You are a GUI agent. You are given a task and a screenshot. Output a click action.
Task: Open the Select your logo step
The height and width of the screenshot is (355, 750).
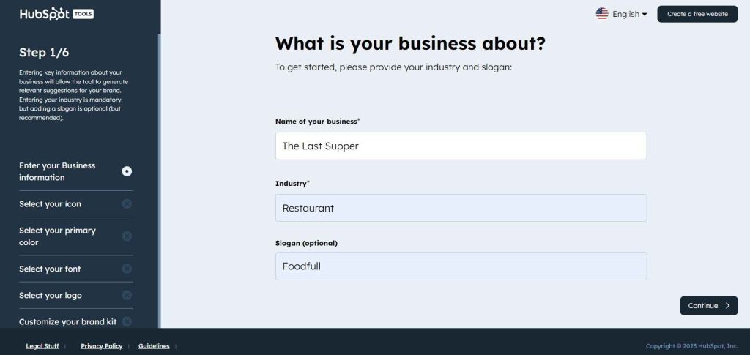pos(51,295)
